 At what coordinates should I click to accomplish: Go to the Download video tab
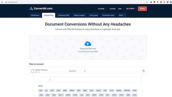(x=108, y=15)
